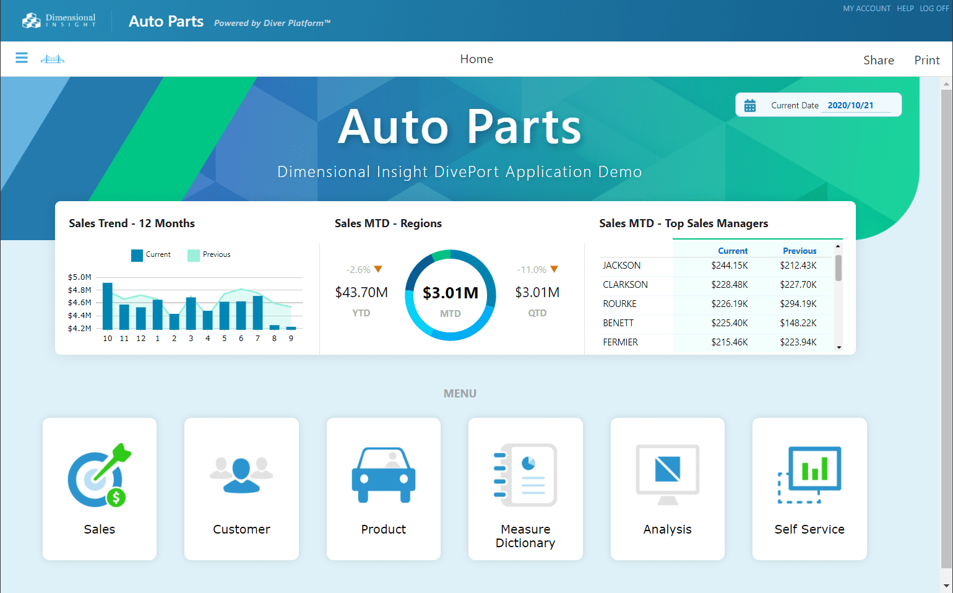
Task: Click the QTD down-trend arrow indicator
Action: 554,269
